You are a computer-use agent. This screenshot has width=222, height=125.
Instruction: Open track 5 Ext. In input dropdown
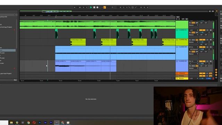(194, 61)
